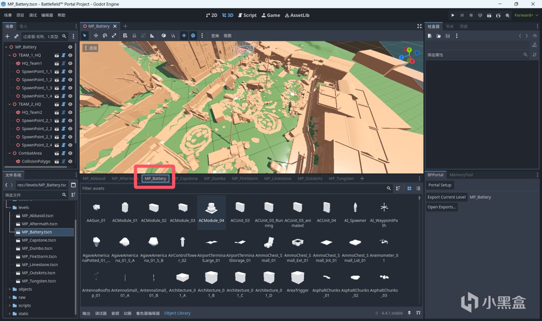This screenshot has width=542, height=321.
Task: Click the asset sort order icon
Action: point(398,188)
